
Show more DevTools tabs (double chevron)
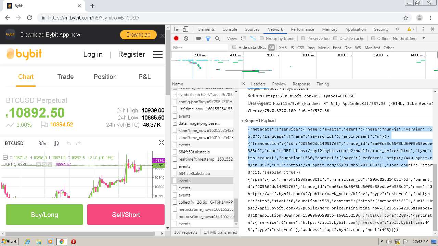397,29
